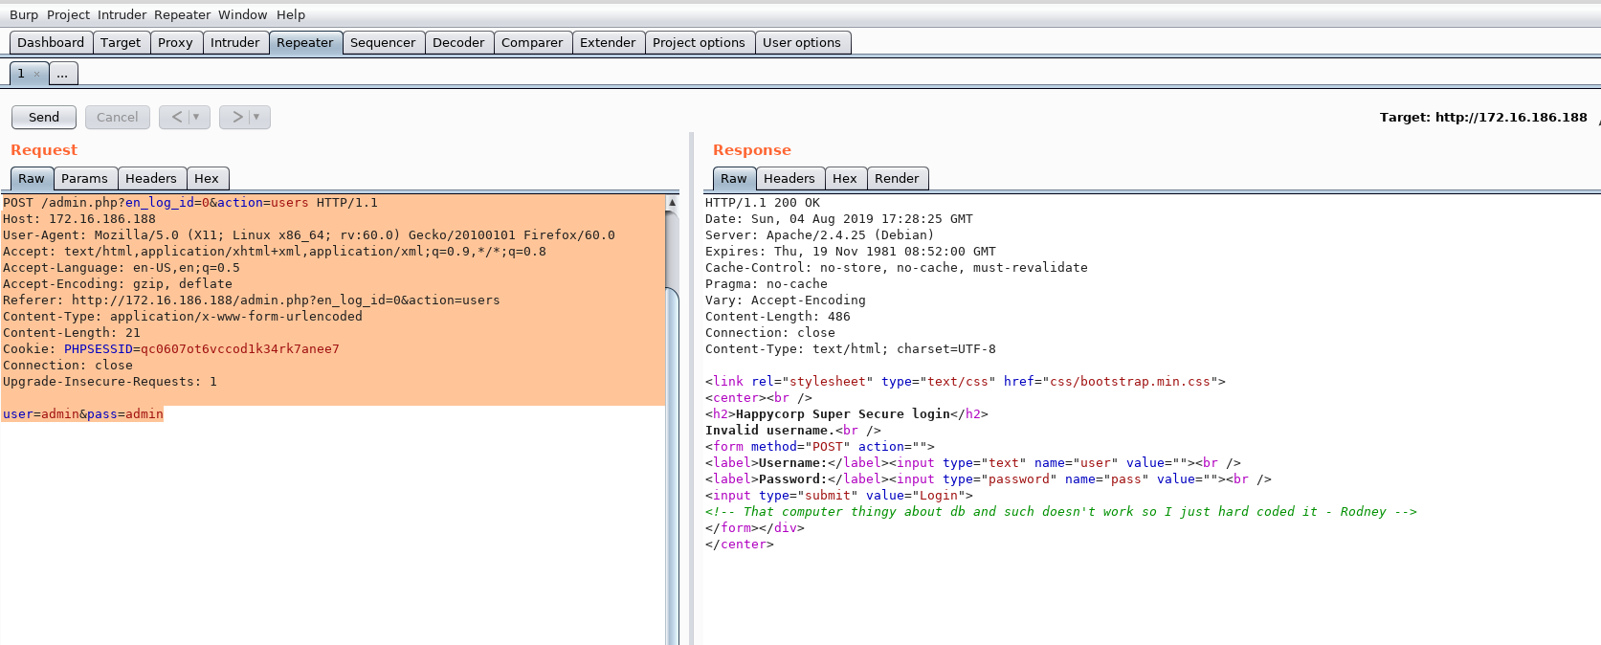Click the Content-Length: 21 request line
The width and height of the screenshot is (1601, 645).
tap(72, 333)
